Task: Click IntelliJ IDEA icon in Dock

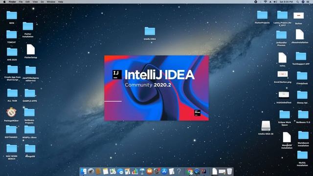Action: pos(204,172)
